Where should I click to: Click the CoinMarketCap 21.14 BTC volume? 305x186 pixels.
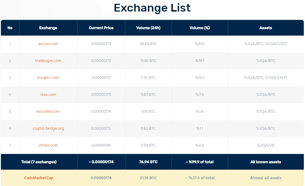[148, 178]
